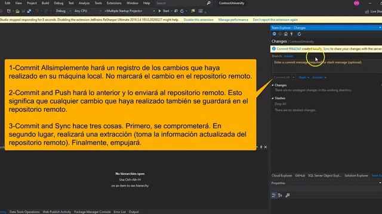Open the Debug configuration dropdown

[x=63, y=11]
